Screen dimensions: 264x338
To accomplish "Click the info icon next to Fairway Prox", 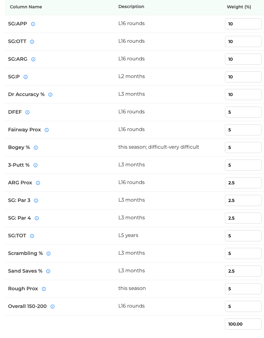I will (x=46, y=130).
